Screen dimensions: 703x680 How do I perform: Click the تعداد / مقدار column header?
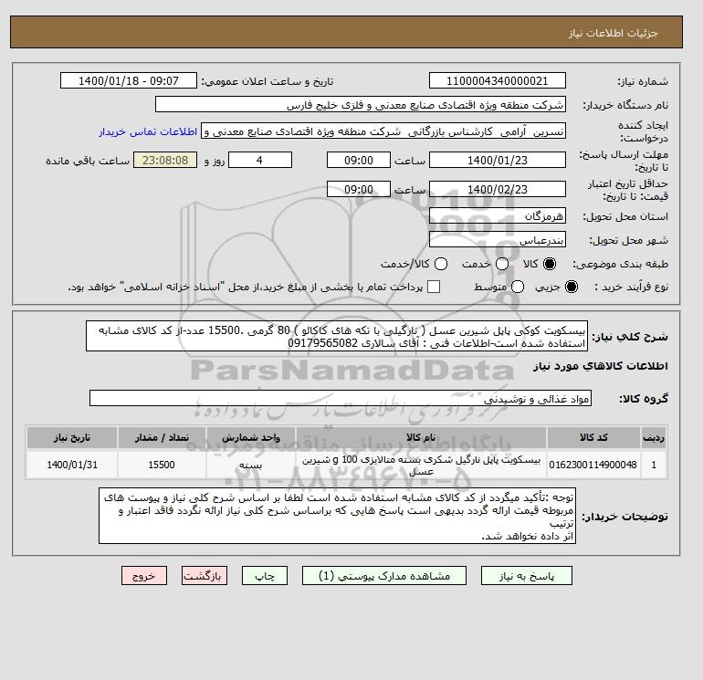pos(162,437)
